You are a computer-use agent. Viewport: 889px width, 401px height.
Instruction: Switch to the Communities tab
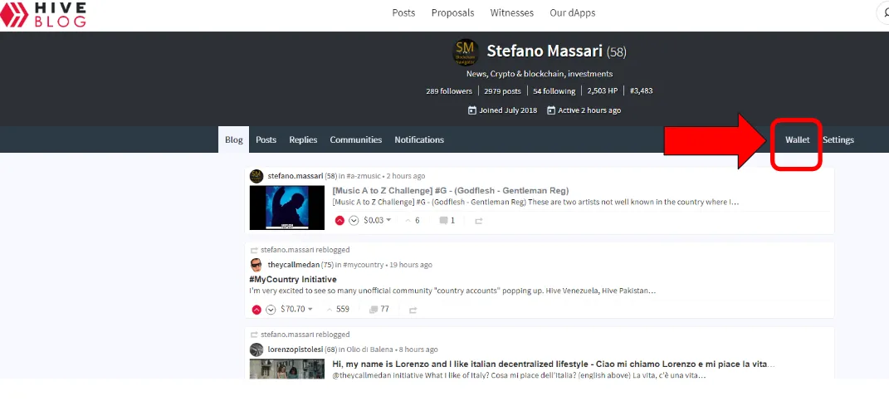pos(355,139)
